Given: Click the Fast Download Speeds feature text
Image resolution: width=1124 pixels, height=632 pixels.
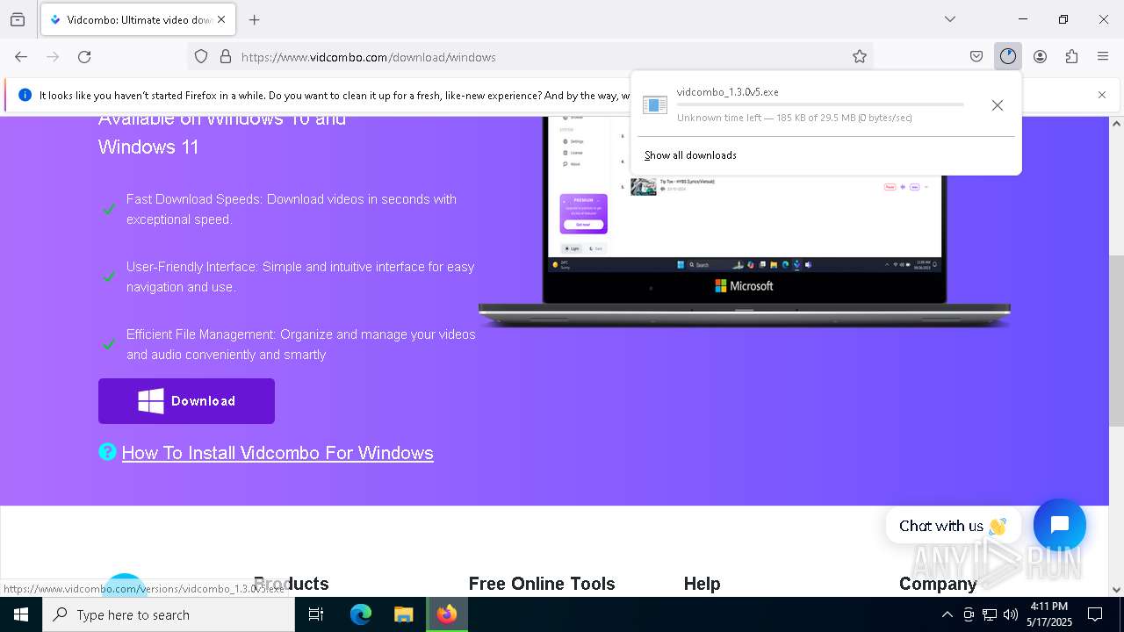Looking at the screenshot, I should [x=292, y=209].
